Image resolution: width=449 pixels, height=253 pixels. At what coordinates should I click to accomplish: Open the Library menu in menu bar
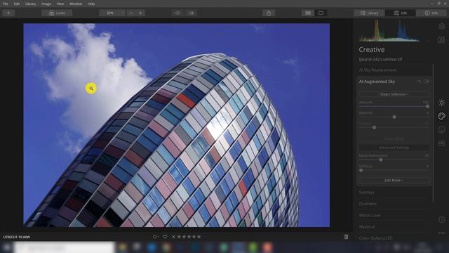(x=30, y=4)
